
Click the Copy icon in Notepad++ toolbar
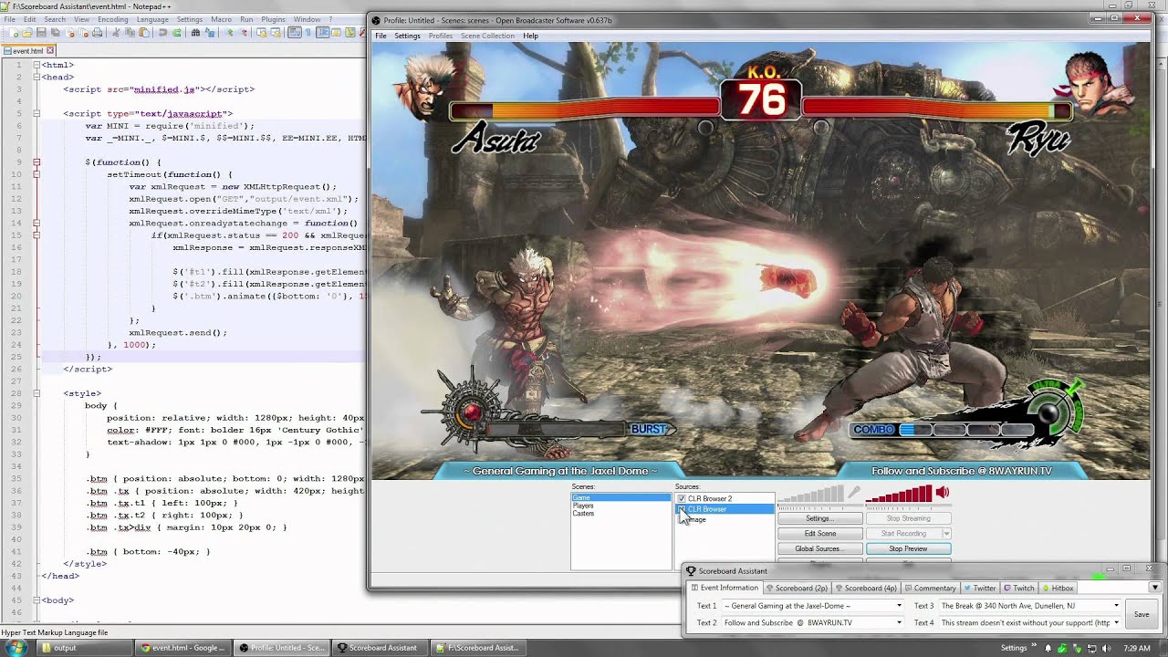click(130, 33)
